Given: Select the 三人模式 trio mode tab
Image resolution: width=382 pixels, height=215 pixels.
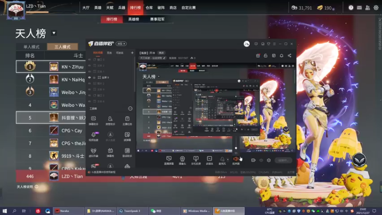Looking at the screenshot, I should 63,47.
